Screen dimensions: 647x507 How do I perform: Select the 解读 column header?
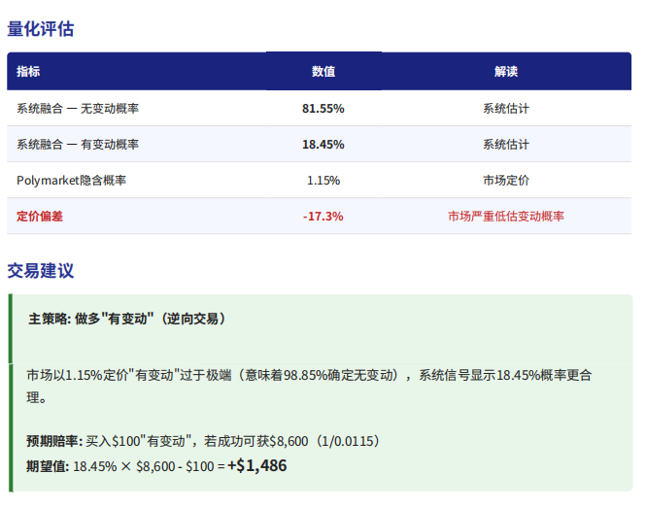[505, 72]
